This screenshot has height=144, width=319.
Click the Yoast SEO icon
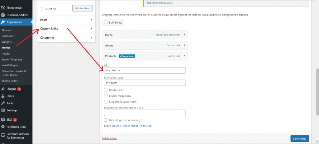3,119
